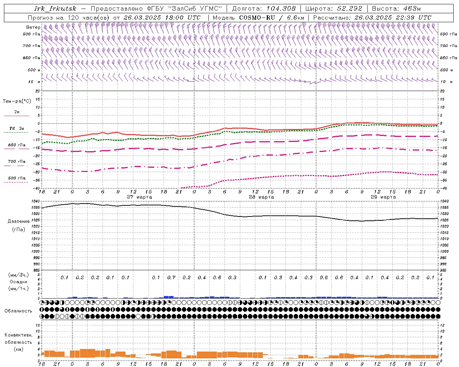Click the 0.7 precipitation value

coord(171,278)
